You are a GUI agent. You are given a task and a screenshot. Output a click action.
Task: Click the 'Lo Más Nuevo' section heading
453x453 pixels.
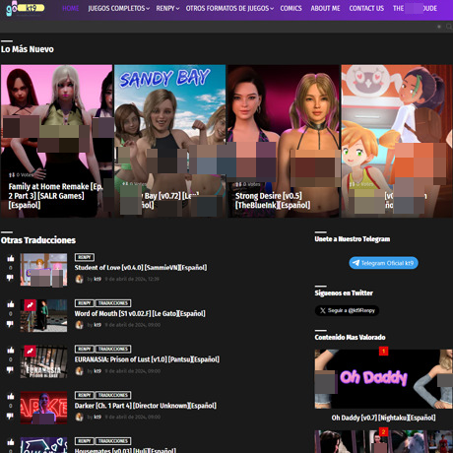pyautogui.click(x=28, y=49)
